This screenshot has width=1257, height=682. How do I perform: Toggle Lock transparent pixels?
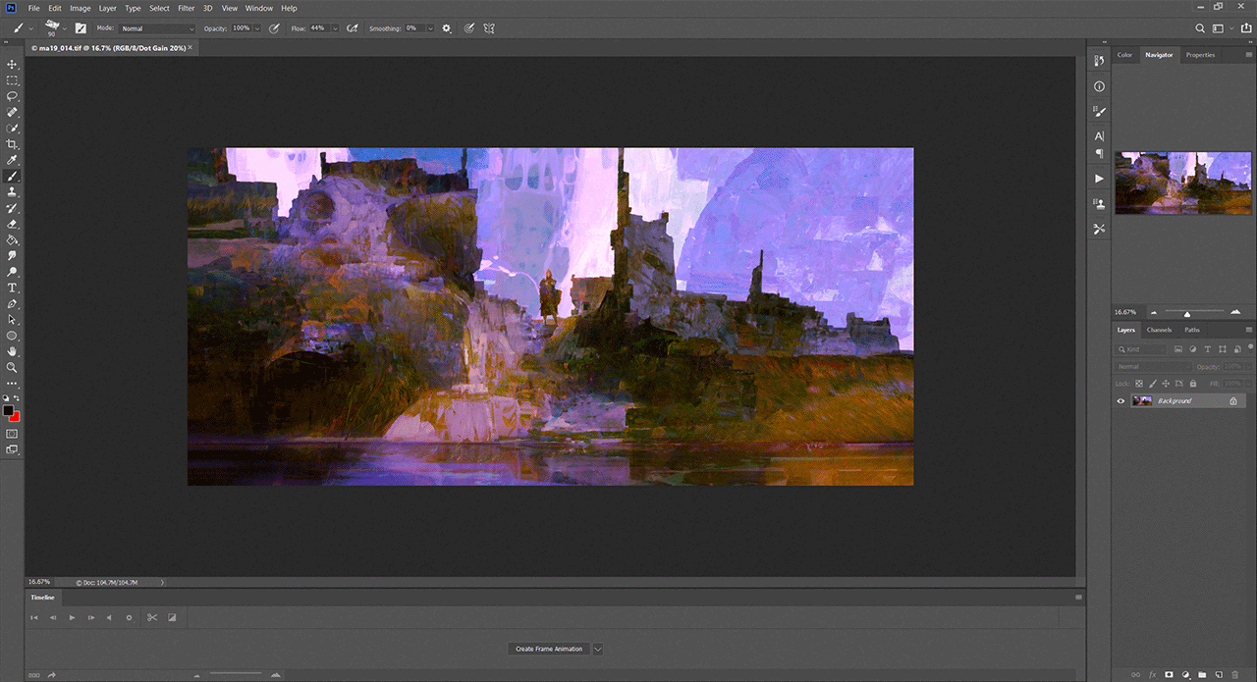(x=1139, y=383)
